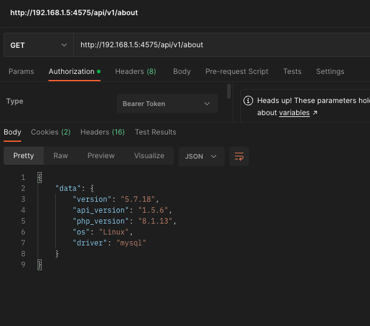Open the request Body tab
This screenshot has height=326, width=370.
click(182, 72)
